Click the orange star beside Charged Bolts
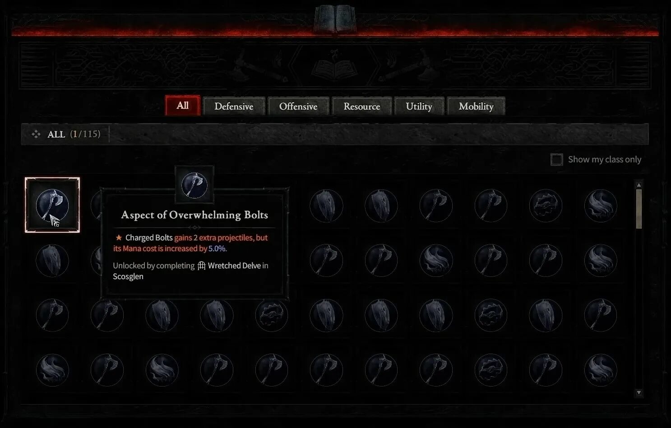 119,237
